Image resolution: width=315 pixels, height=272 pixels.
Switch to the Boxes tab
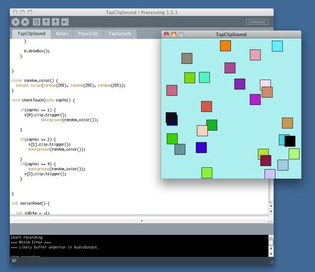pos(62,34)
